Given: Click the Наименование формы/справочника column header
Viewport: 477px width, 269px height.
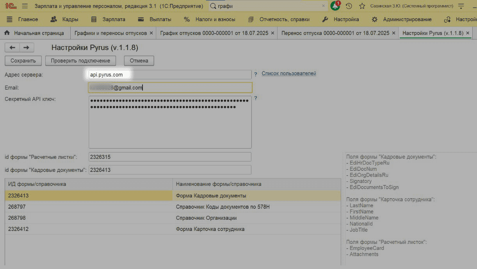Looking at the screenshot, I should (x=257, y=184).
